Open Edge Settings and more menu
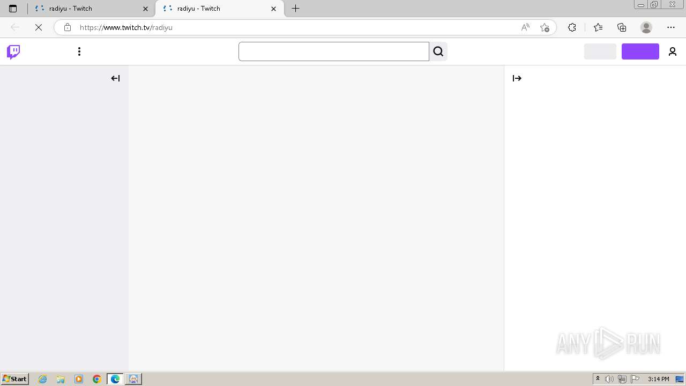The image size is (686, 386). click(671, 27)
